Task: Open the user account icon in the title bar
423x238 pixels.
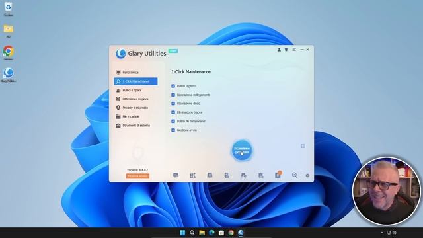Action: coord(279,50)
